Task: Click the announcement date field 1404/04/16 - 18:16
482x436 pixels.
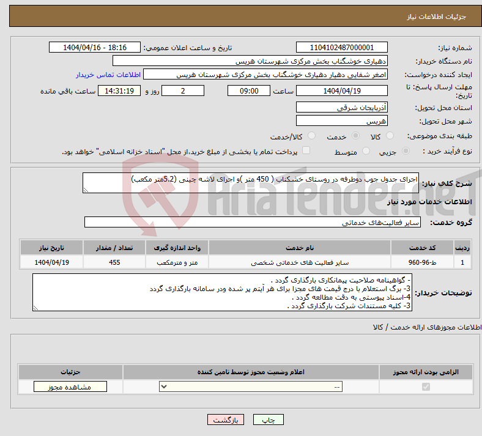Action: click(95, 47)
